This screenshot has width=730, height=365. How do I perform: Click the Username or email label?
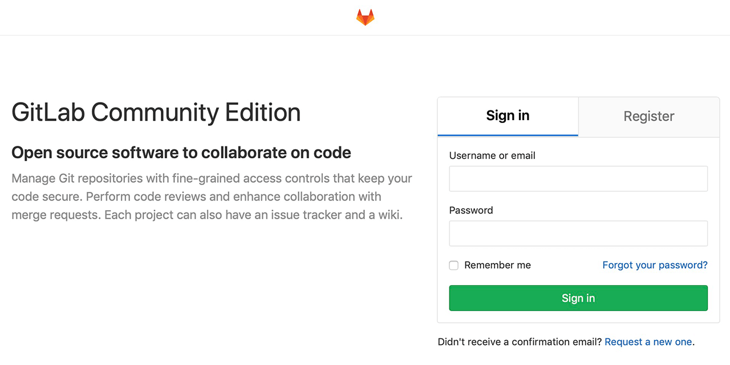point(492,155)
